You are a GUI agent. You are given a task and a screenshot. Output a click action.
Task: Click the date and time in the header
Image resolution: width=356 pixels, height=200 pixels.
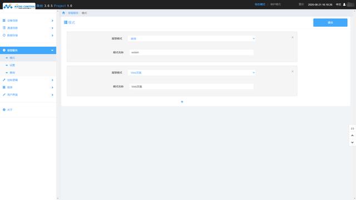pyautogui.click(x=320, y=4)
